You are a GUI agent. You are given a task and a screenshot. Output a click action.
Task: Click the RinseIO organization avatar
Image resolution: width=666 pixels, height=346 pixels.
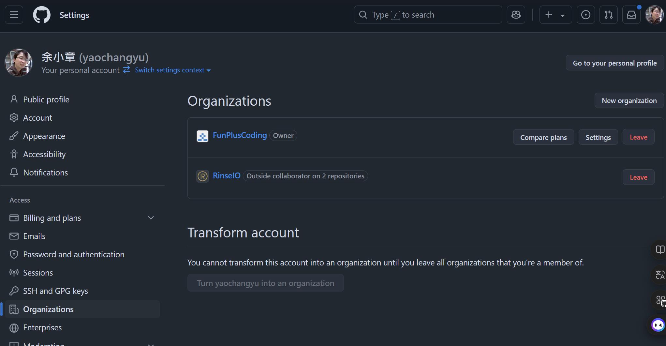coord(202,176)
